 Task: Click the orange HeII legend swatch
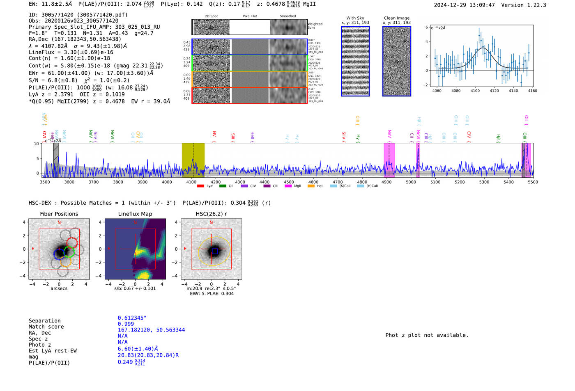click(311, 186)
